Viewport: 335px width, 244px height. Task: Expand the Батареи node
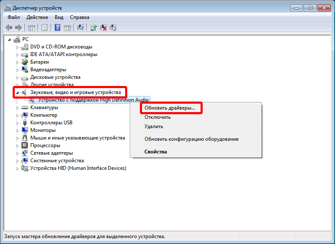(x=17, y=62)
